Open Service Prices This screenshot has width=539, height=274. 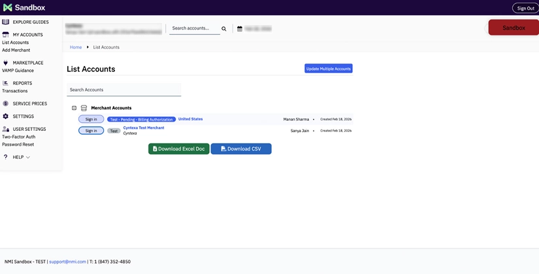point(30,103)
